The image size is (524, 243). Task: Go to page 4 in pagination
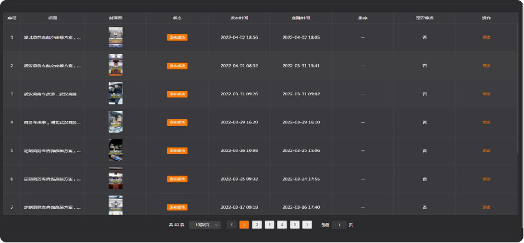282,225
